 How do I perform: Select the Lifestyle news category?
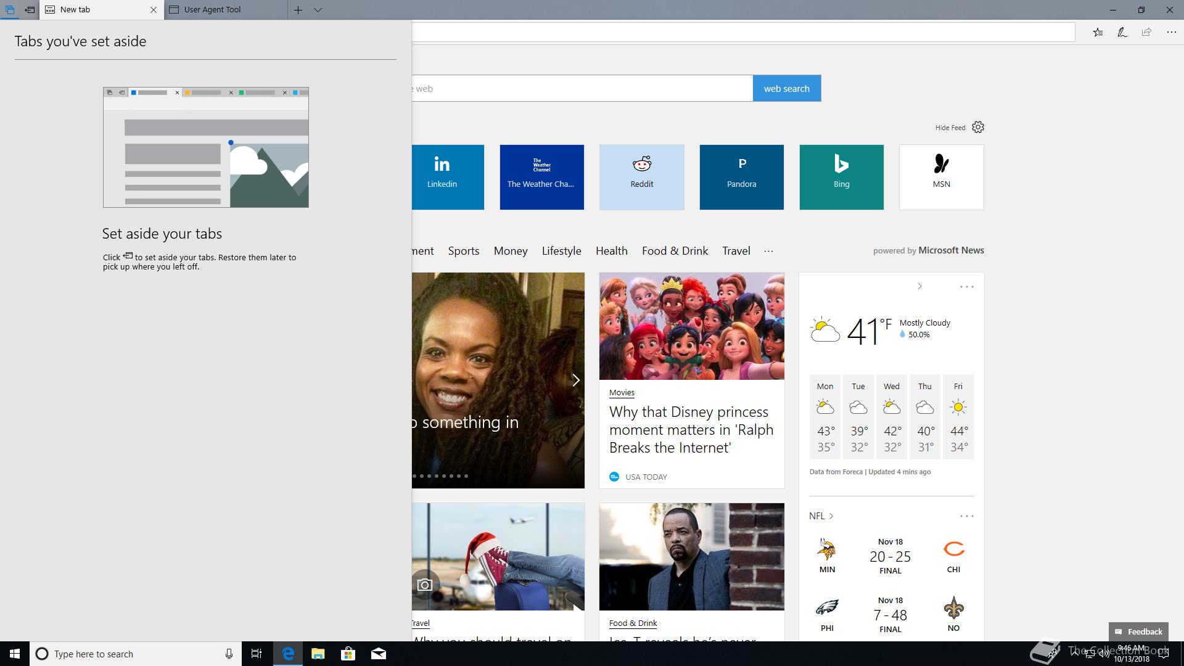click(561, 251)
